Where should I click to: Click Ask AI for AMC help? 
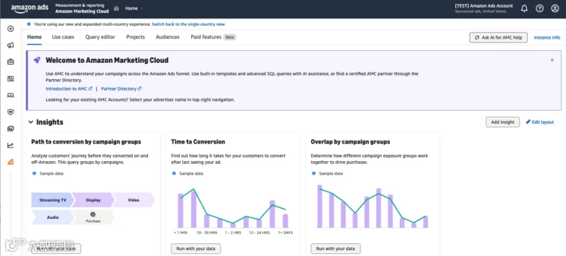pyautogui.click(x=499, y=38)
